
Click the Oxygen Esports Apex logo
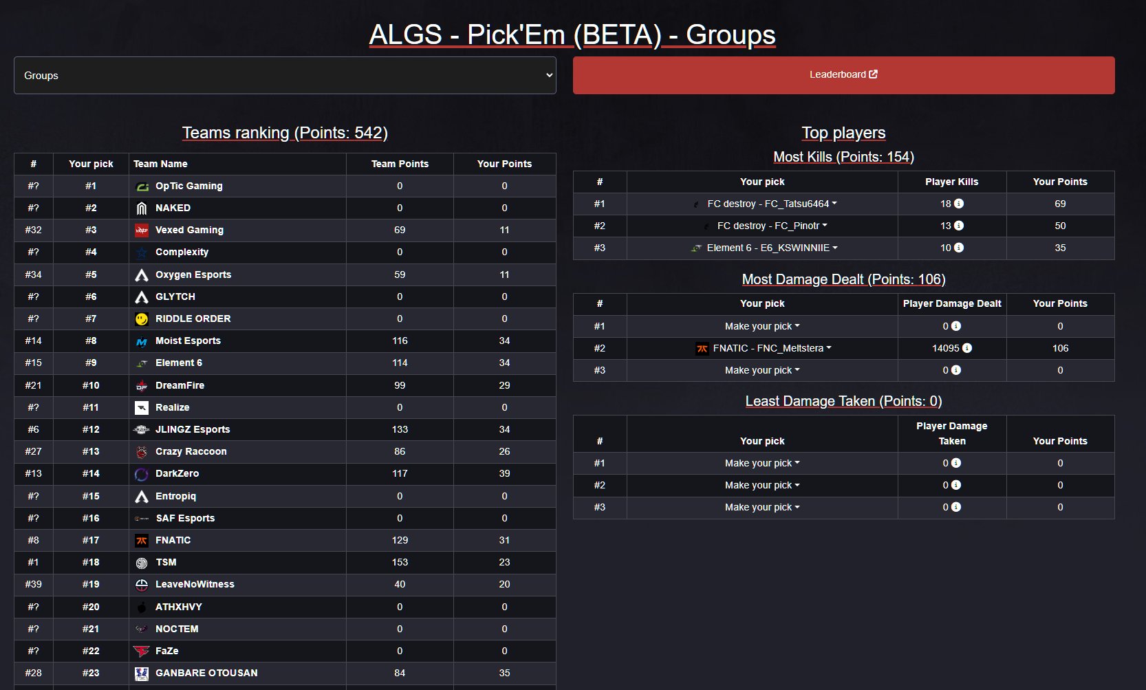point(142,275)
